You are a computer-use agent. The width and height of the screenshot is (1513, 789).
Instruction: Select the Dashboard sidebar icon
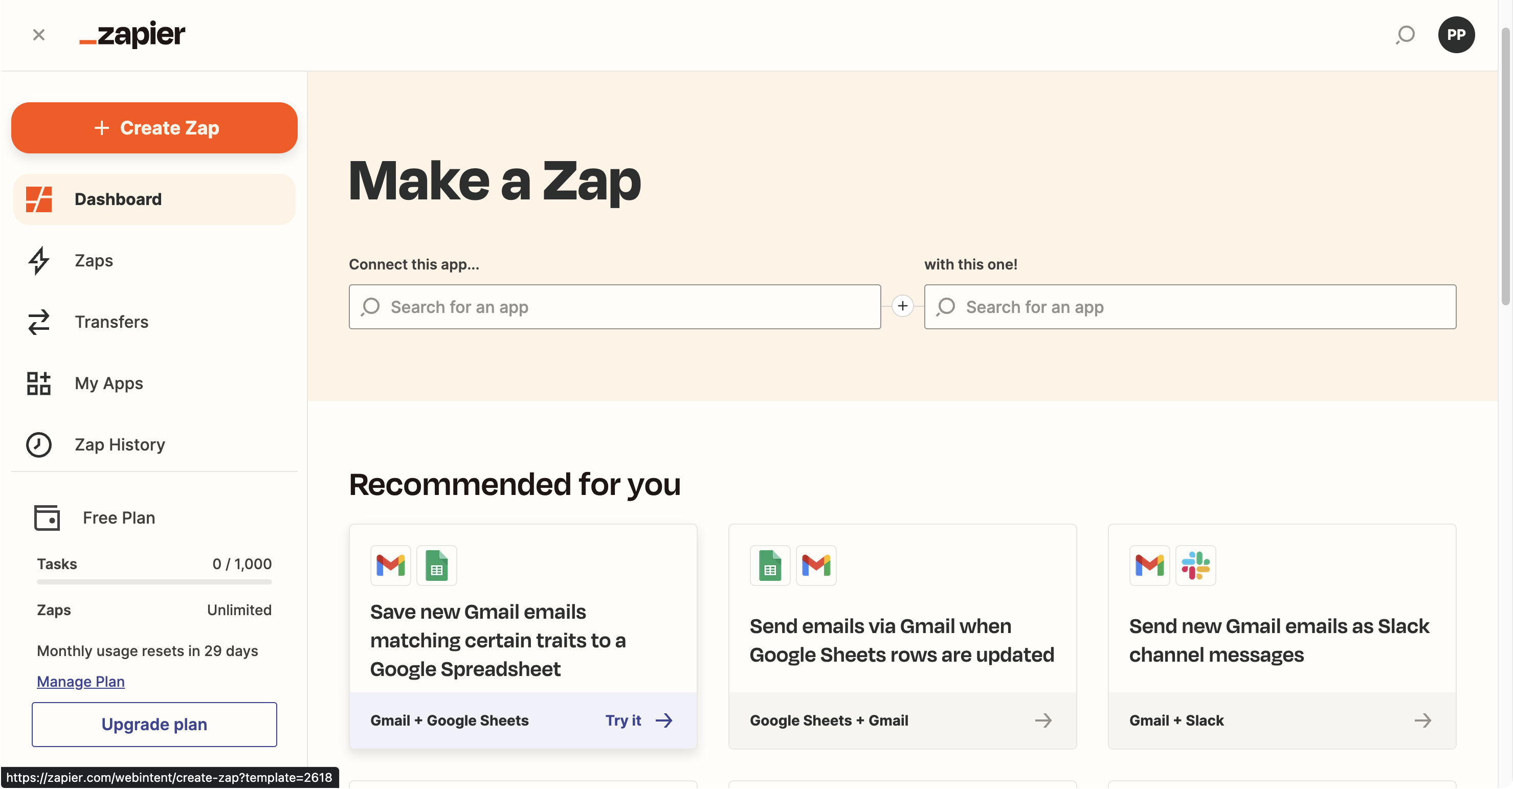tap(39, 199)
